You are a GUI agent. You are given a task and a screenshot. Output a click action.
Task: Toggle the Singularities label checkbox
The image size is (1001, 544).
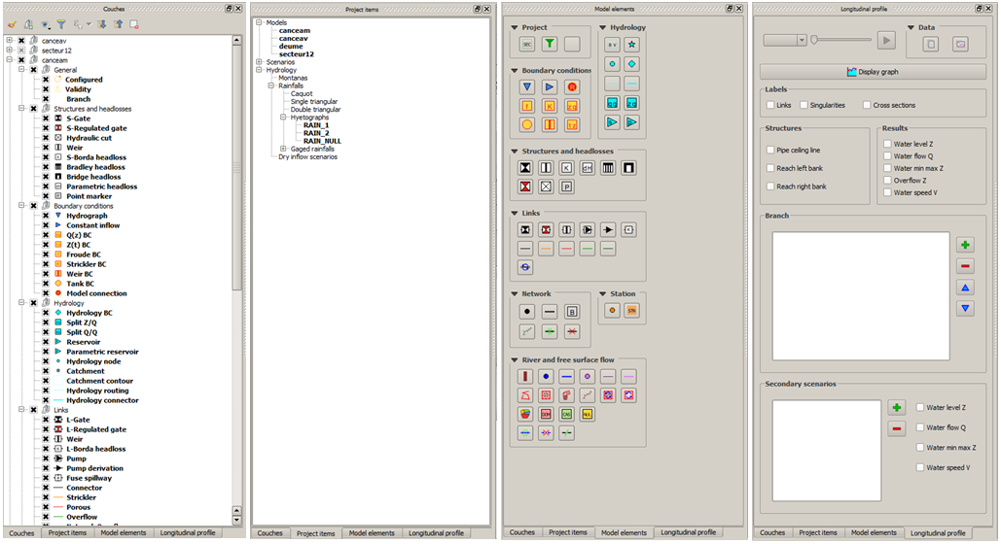click(x=803, y=105)
